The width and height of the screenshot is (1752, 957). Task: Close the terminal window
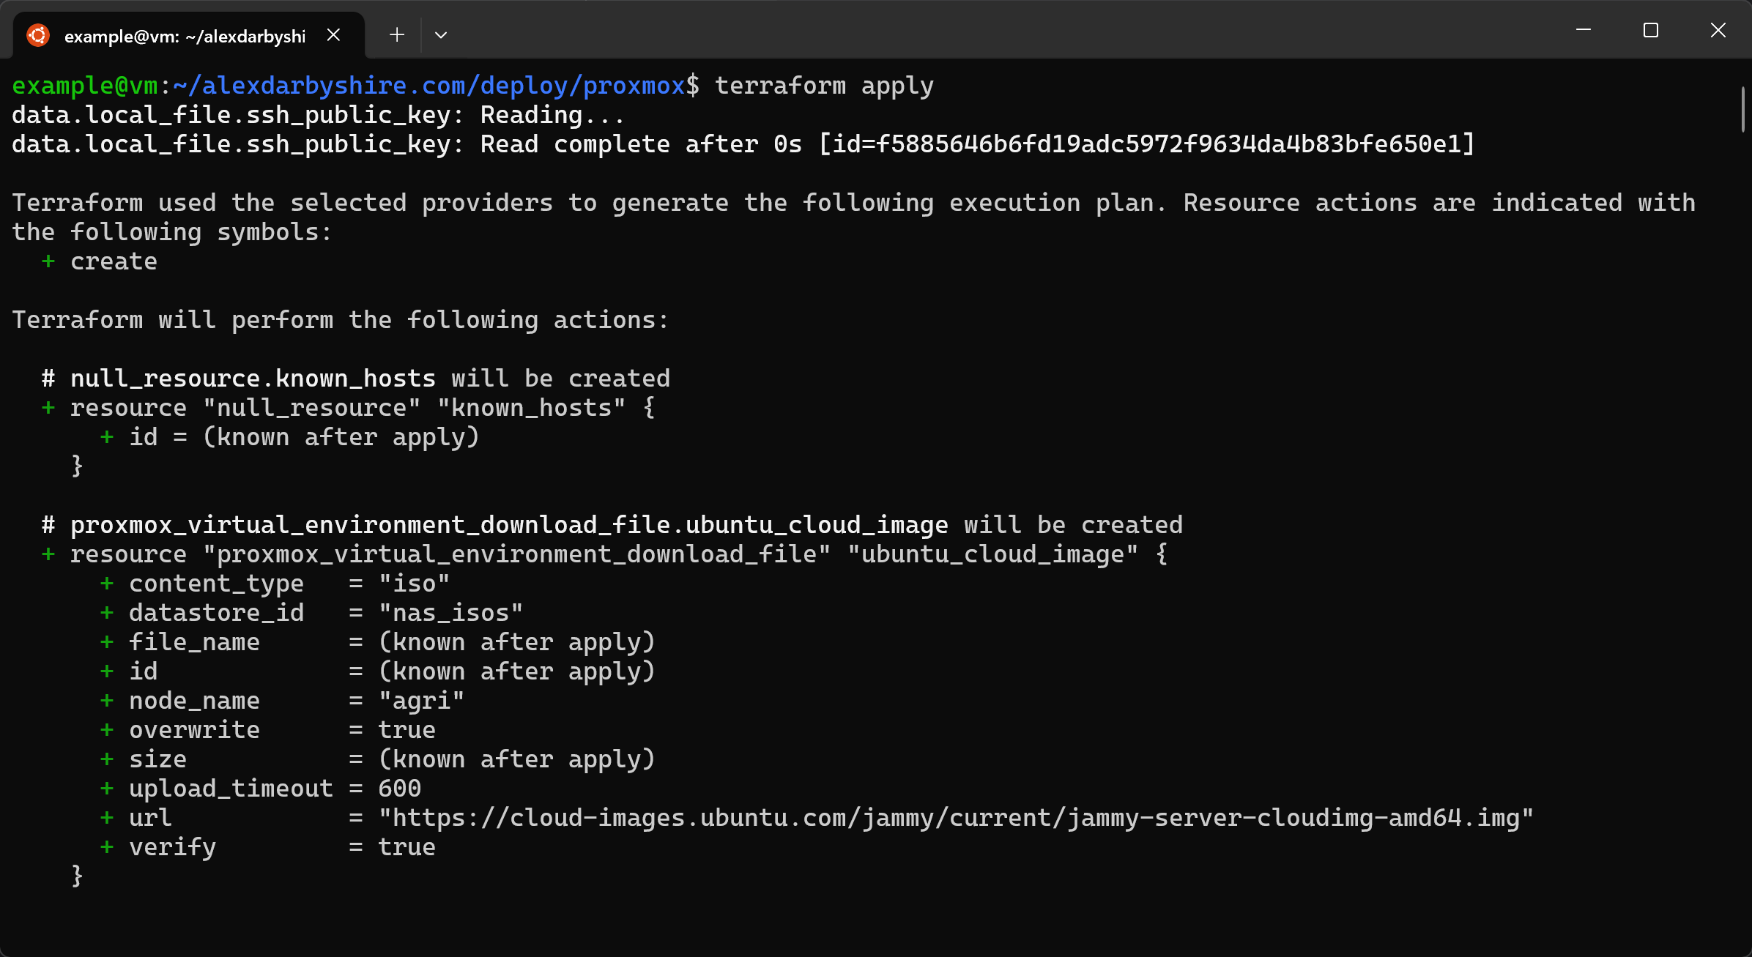pyautogui.click(x=1718, y=30)
